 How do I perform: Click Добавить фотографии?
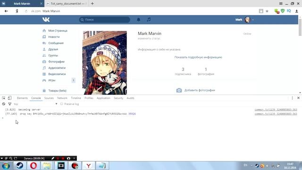tap(200, 90)
